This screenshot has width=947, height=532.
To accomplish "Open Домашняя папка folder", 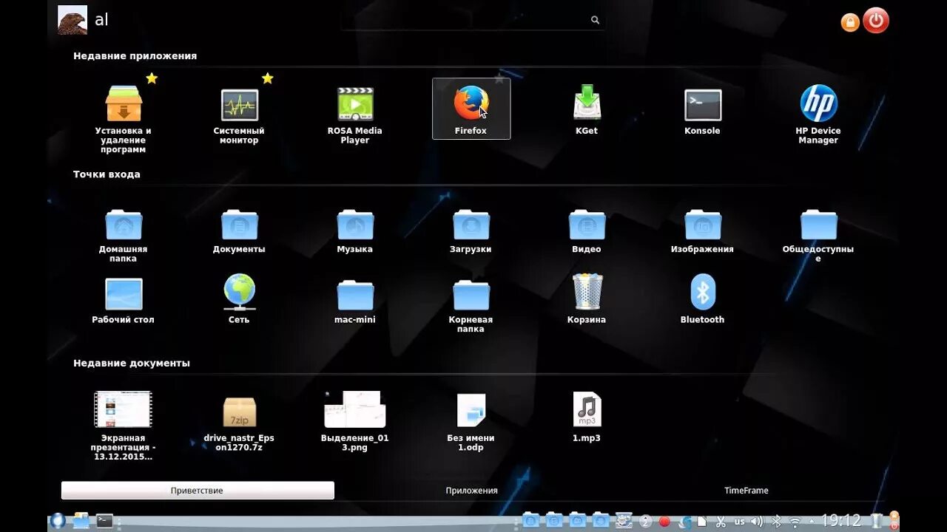I will pos(124,235).
